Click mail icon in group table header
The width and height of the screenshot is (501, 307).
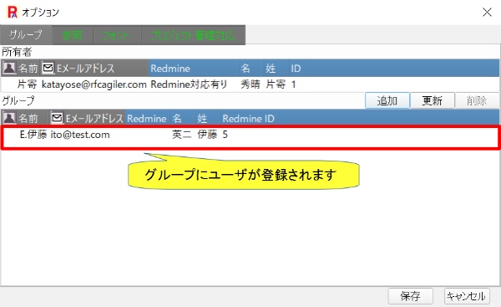coord(57,118)
